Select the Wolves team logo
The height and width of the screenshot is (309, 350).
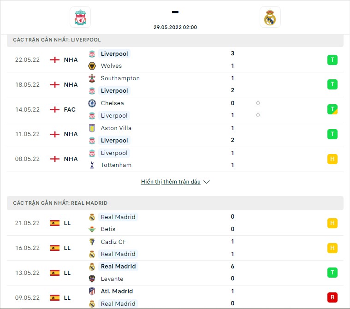point(92,66)
